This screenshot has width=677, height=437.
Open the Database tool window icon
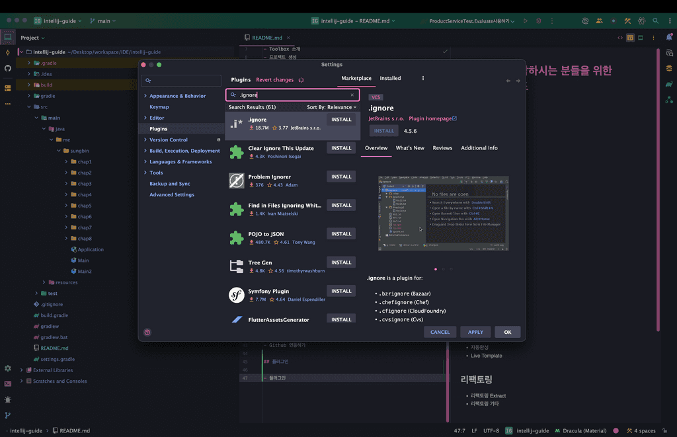point(669,68)
